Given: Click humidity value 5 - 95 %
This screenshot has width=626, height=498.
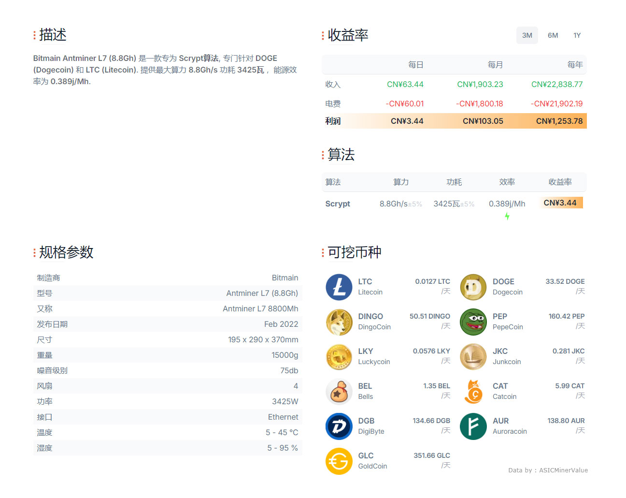Looking at the screenshot, I should click(283, 448).
